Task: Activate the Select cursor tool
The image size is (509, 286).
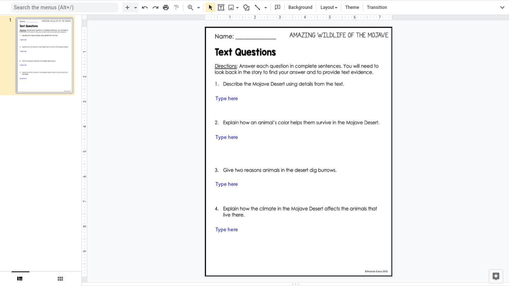Action: pyautogui.click(x=211, y=7)
